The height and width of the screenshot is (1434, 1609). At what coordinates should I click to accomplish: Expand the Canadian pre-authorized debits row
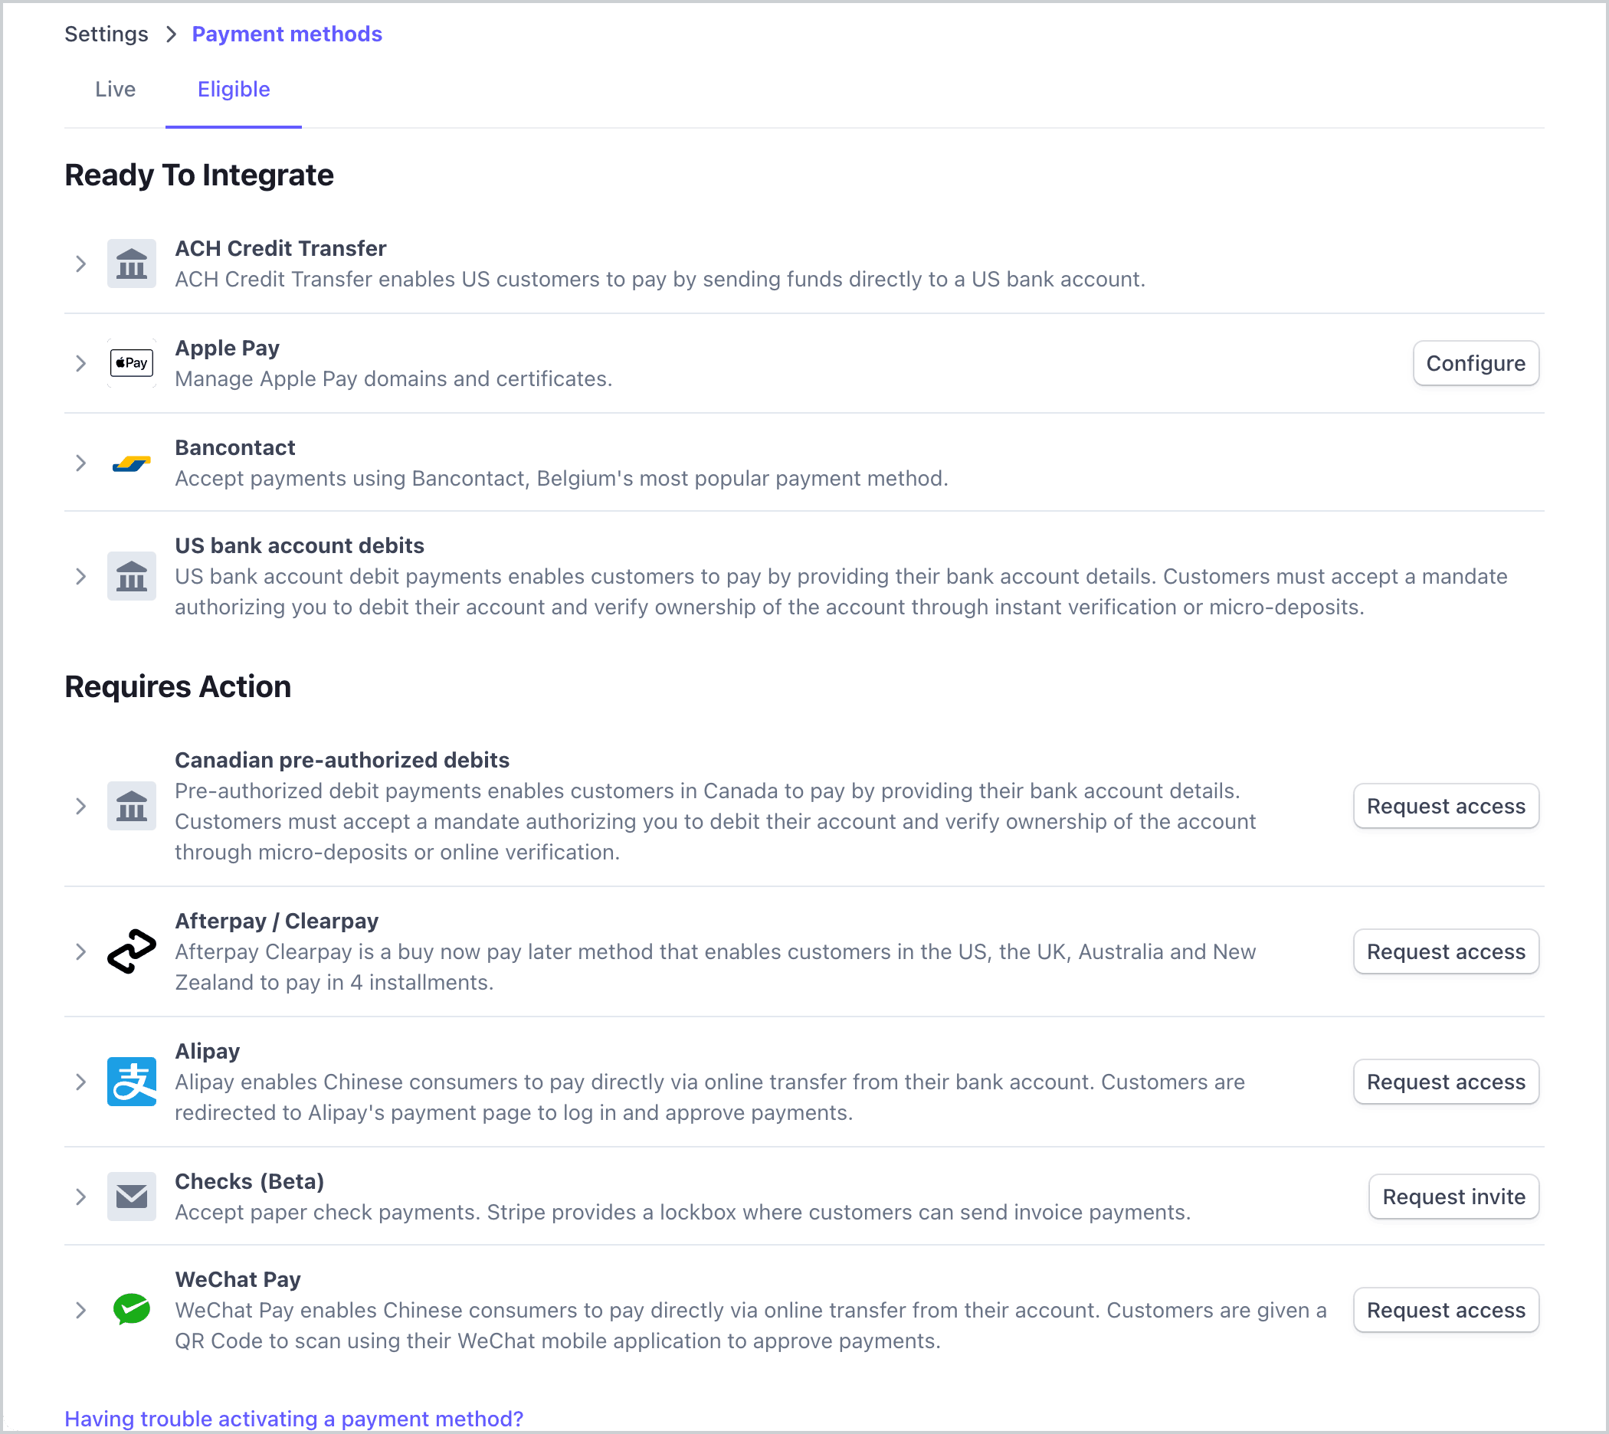click(x=80, y=806)
